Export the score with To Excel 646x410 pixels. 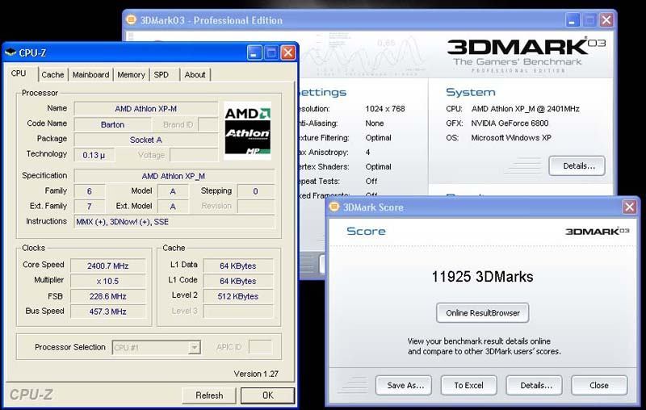(x=469, y=385)
